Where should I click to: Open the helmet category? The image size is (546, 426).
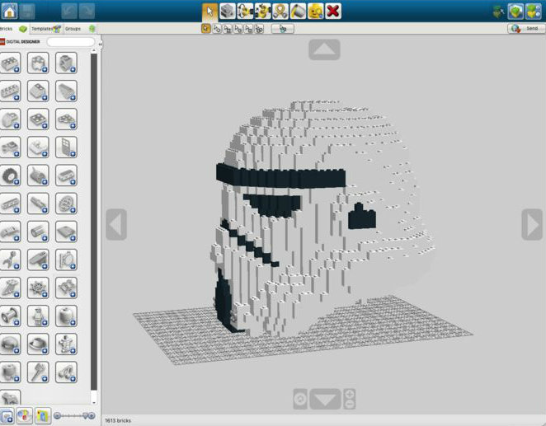[10, 344]
